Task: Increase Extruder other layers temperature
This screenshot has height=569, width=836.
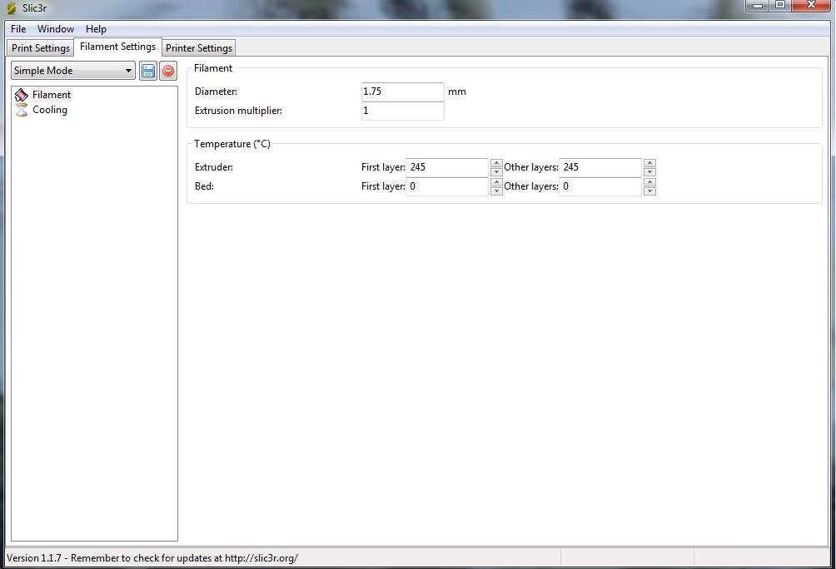Action: [x=649, y=163]
